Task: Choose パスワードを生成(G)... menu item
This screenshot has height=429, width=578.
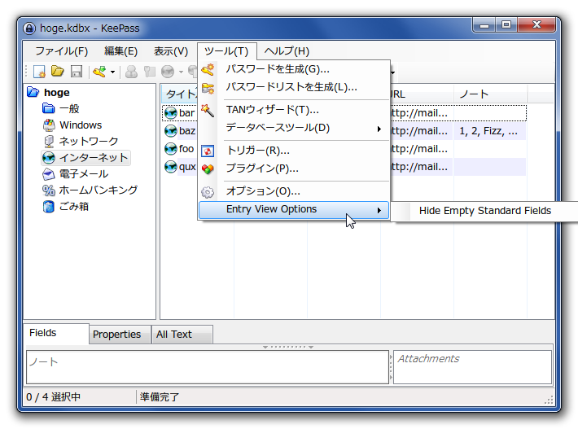Action: [x=294, y=69]
